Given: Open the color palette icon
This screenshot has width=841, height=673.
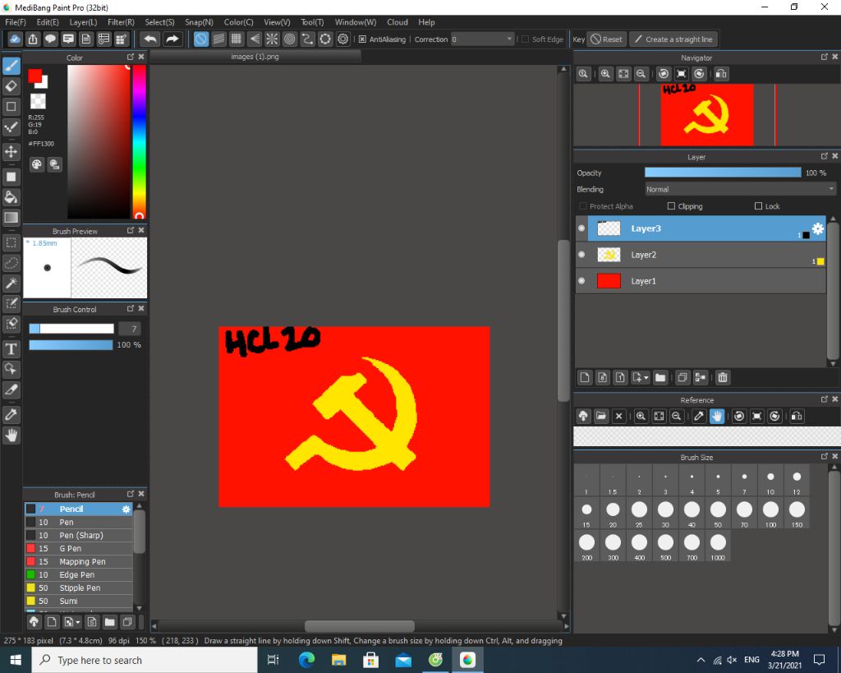Looking at the screenshot, I should [36, 164].
